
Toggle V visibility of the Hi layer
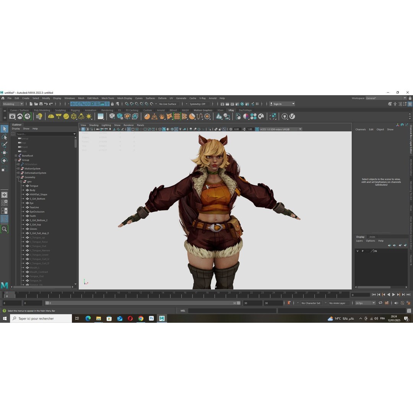coord(358,251)
